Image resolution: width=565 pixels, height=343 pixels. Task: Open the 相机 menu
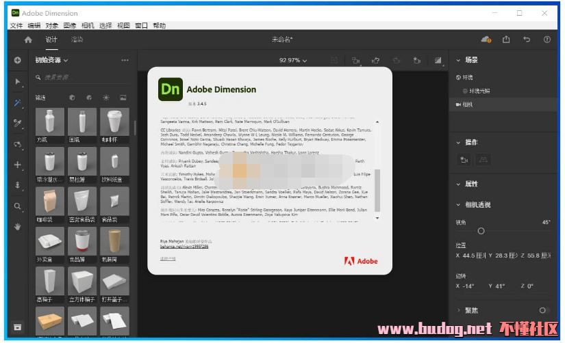88,25
